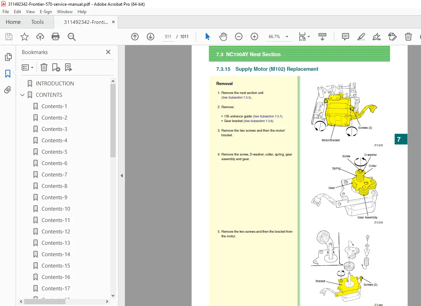Print the document using printer icon
Viewport: 421px width, 306px height.
(x=56, y=37)
